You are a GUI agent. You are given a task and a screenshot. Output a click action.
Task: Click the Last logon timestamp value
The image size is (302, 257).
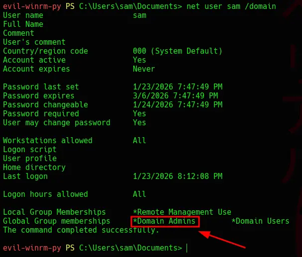(178, 176)
